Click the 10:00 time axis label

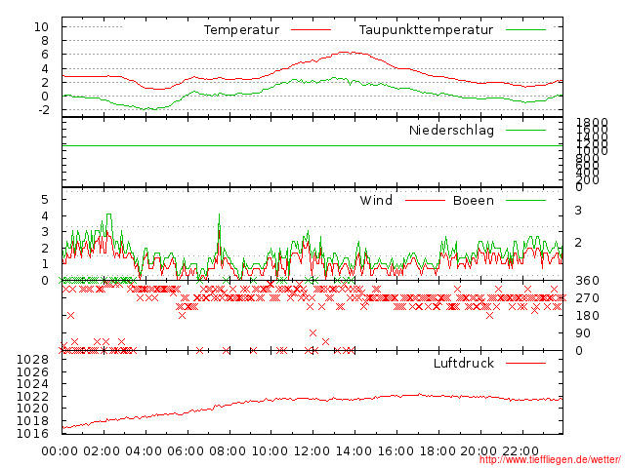[270, 451]
